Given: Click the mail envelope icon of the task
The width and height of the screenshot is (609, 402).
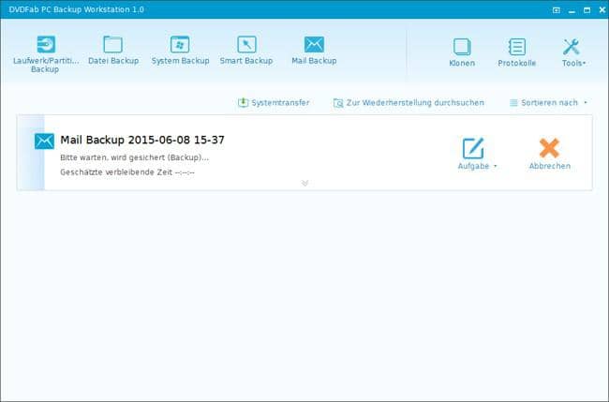Looking at the screenshot, I should [44, 141].
